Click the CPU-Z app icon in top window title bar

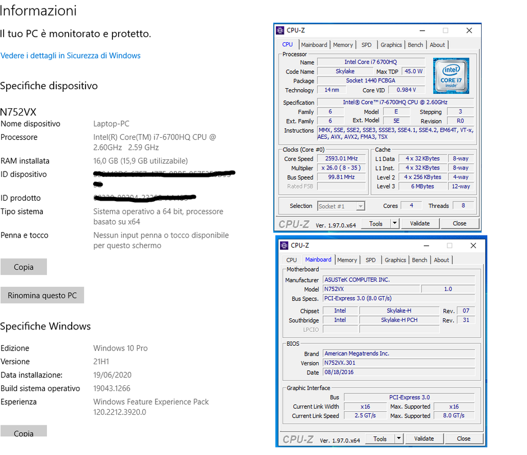(x=280, y=30)
